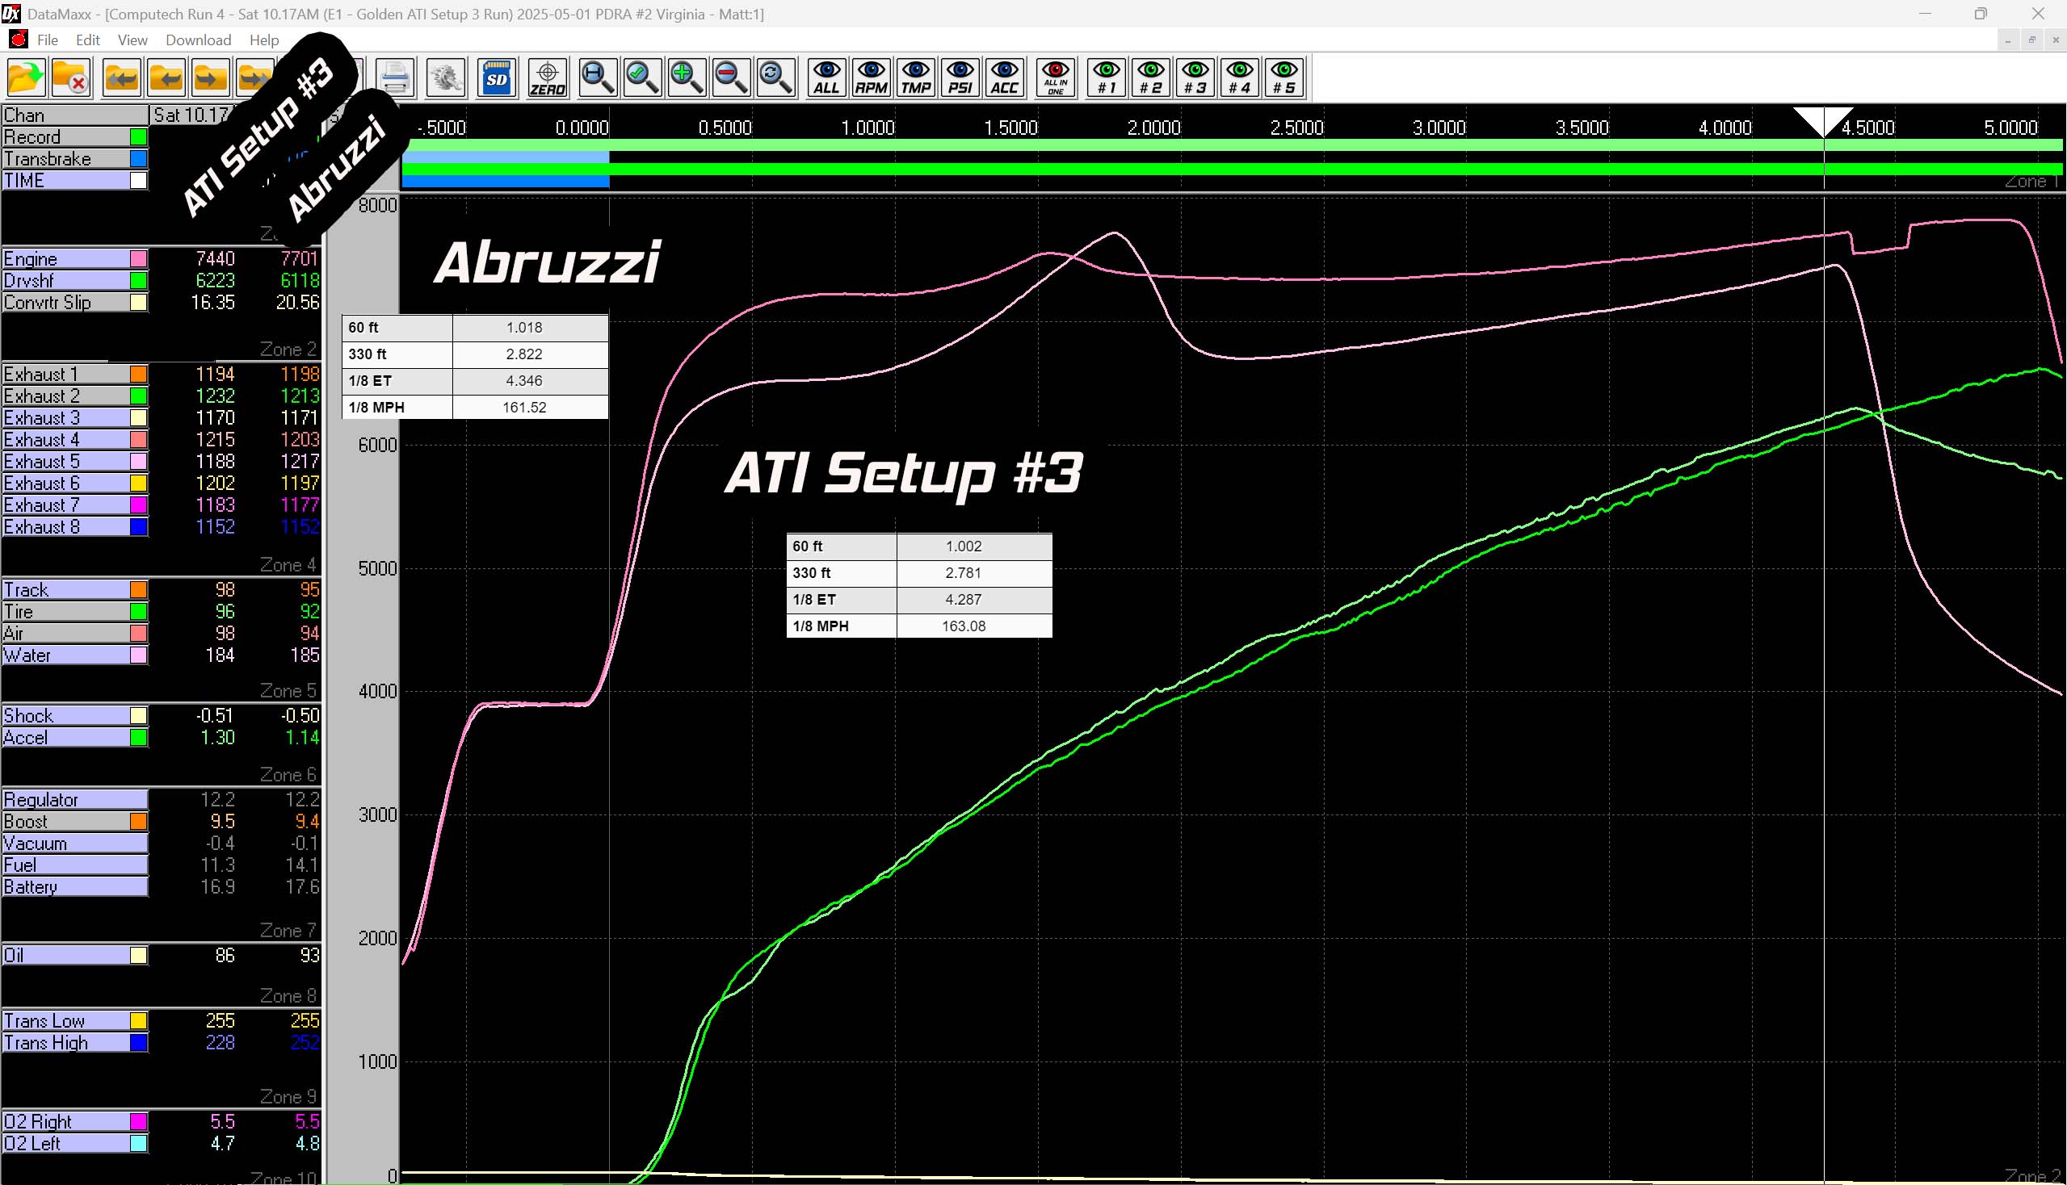Click the green Drvshf color swatch
This screenshot has width=2067, height=1185.
pyautogui.click(x=139, y=281)
